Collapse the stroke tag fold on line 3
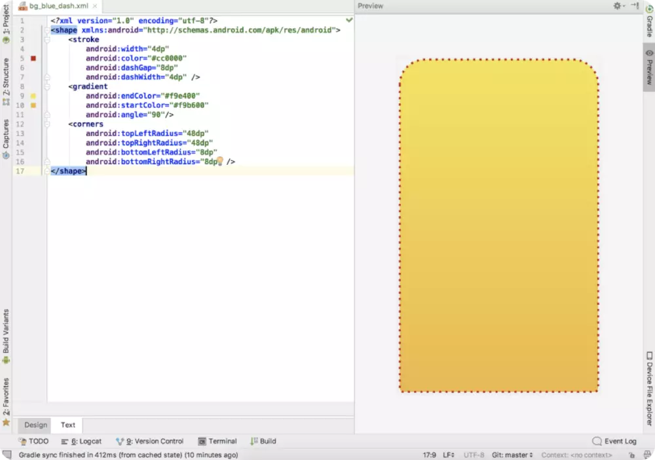Viewport: 655px width, 460px height. [47, 40]
